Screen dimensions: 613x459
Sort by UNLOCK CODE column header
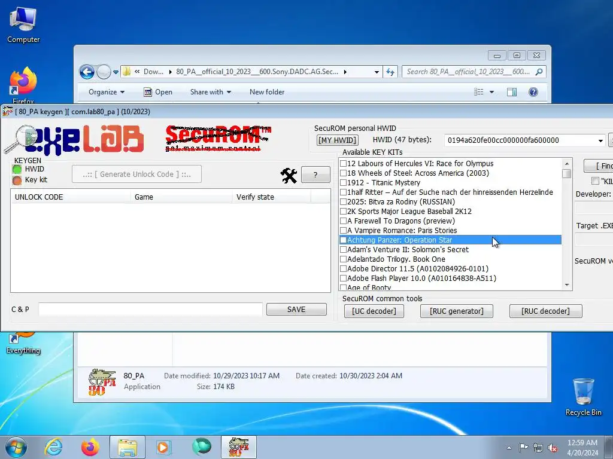click(71, 197)
